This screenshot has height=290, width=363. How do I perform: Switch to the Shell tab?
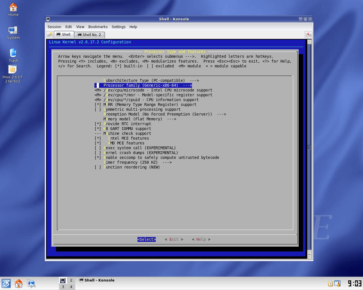coord(64,35)
